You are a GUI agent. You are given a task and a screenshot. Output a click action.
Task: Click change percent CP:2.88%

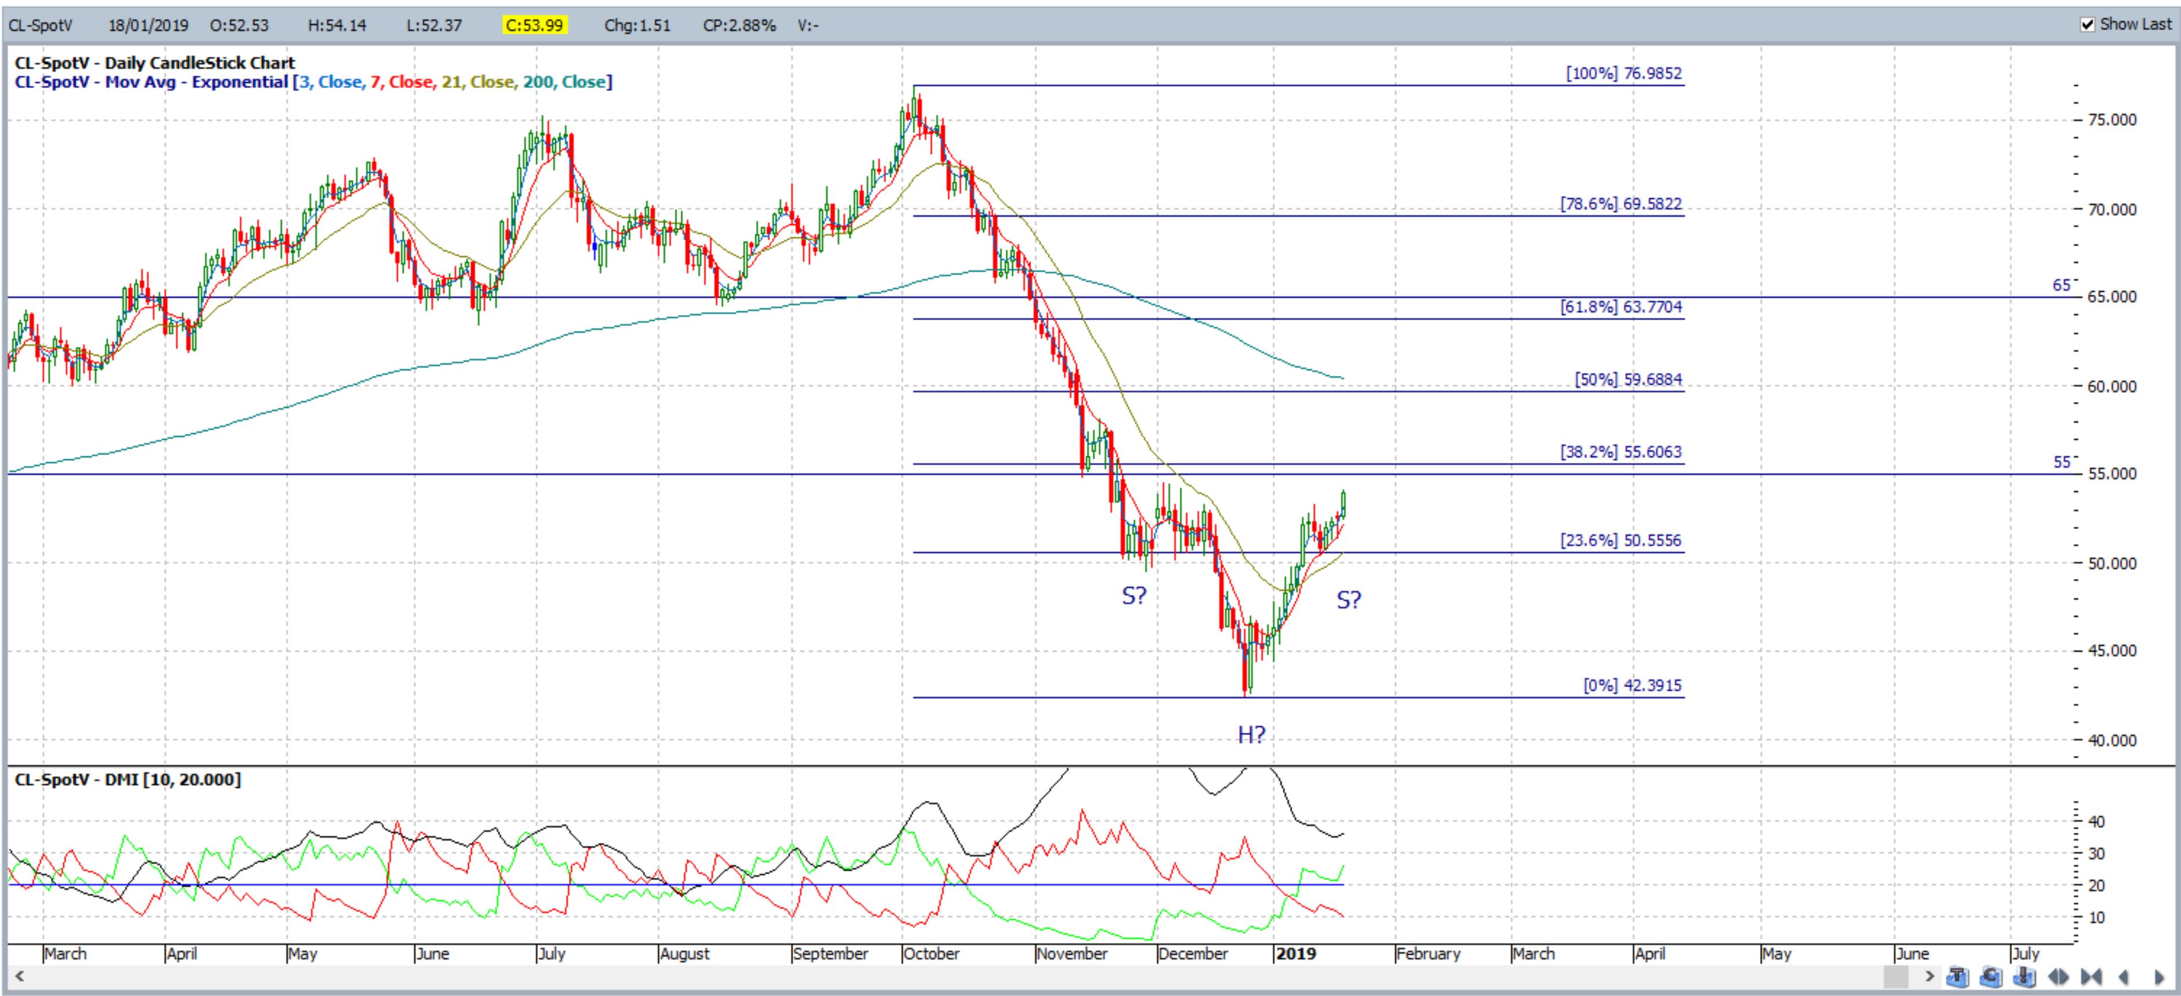[x=739, y=26]
